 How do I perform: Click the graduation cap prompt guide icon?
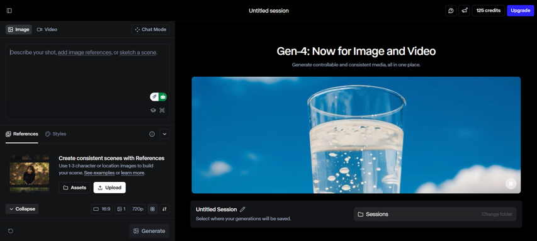tap(154, 110)
